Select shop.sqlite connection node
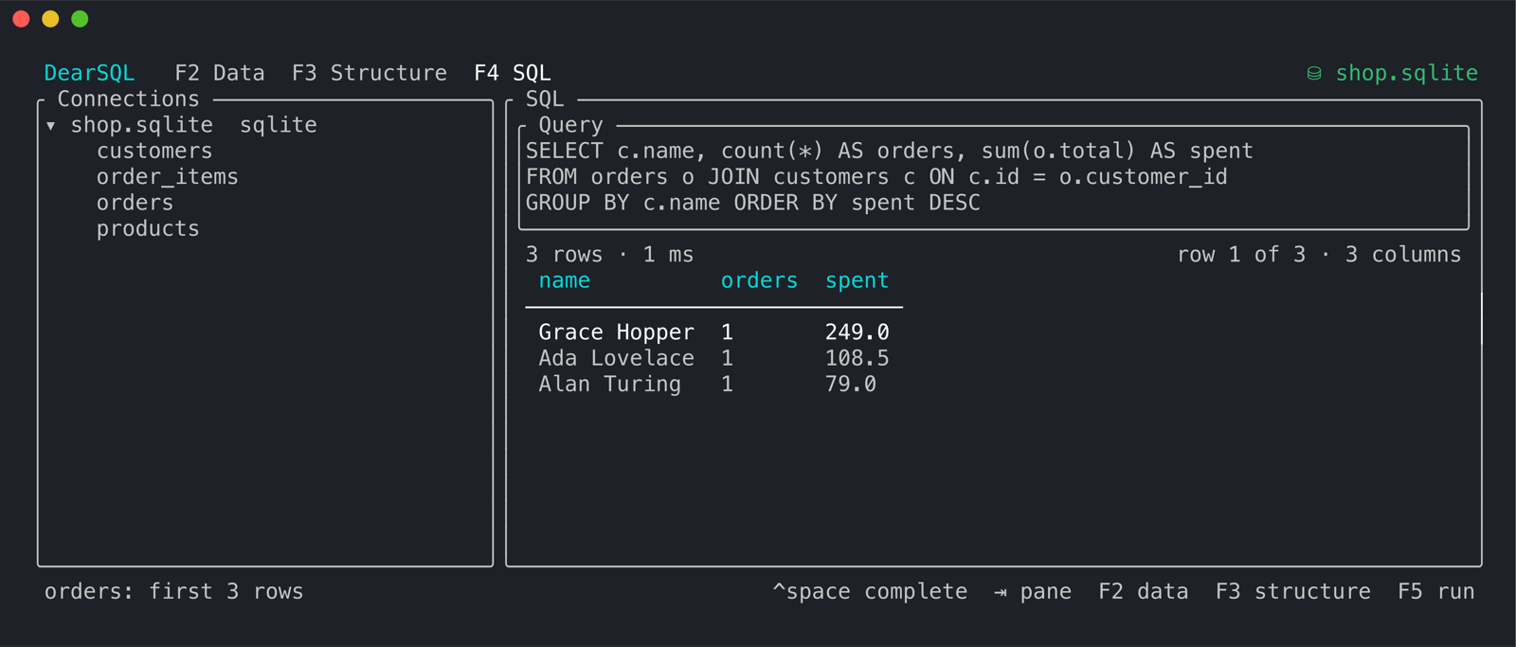Screen dimensions: 1516x647 (x=142, y=125)
